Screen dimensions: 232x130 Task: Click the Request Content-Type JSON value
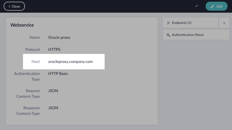pyautogui.click(x=53, y=91)
